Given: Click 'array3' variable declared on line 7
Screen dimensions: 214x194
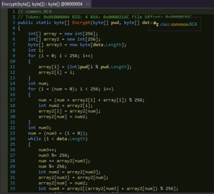Looking at the screenshot, I should point(54,45).
